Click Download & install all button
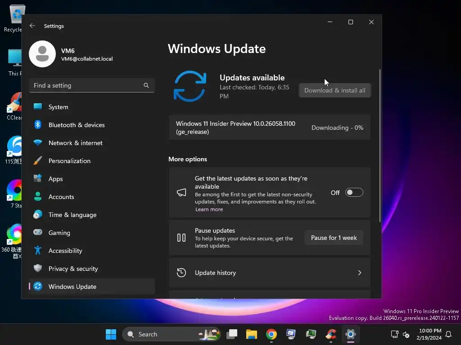 point(334,90)
